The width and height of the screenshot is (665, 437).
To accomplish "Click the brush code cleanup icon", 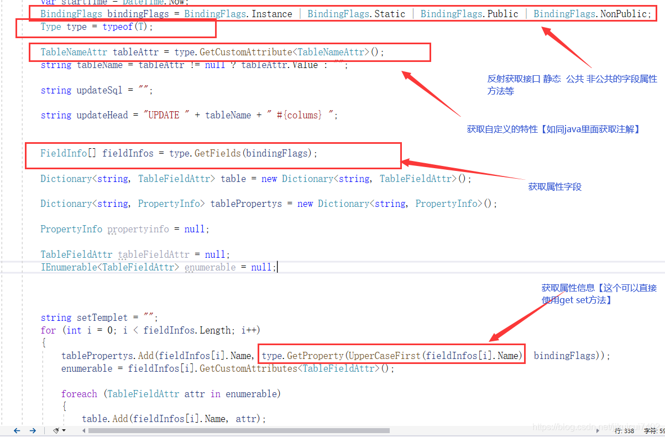I will click(x=56, y=430).
